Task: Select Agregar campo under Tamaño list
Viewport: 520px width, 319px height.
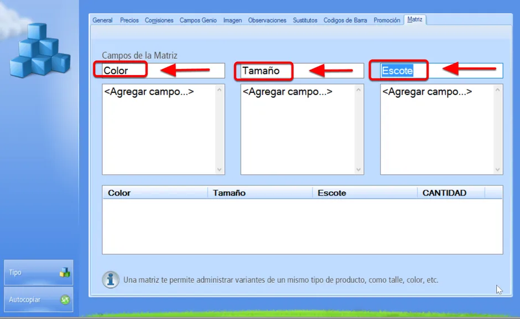Action: pos(288,92)
